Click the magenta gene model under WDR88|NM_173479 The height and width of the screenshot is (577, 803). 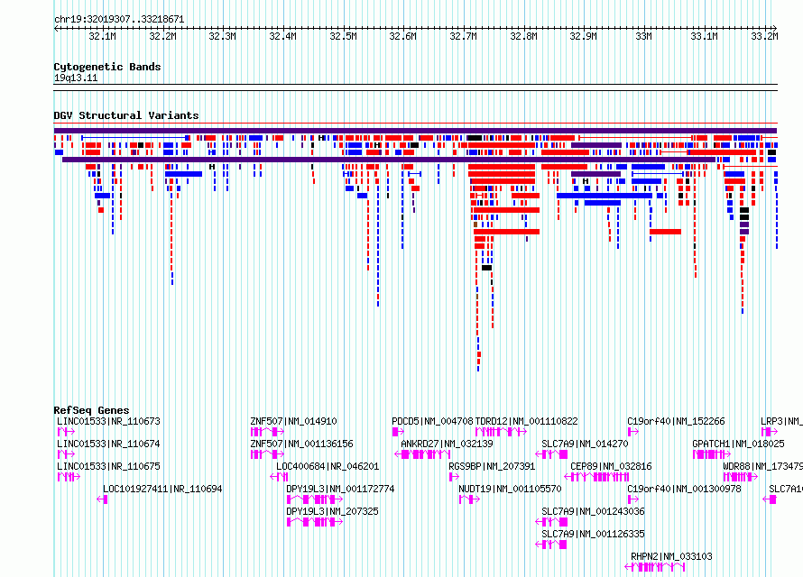[741, 477]
